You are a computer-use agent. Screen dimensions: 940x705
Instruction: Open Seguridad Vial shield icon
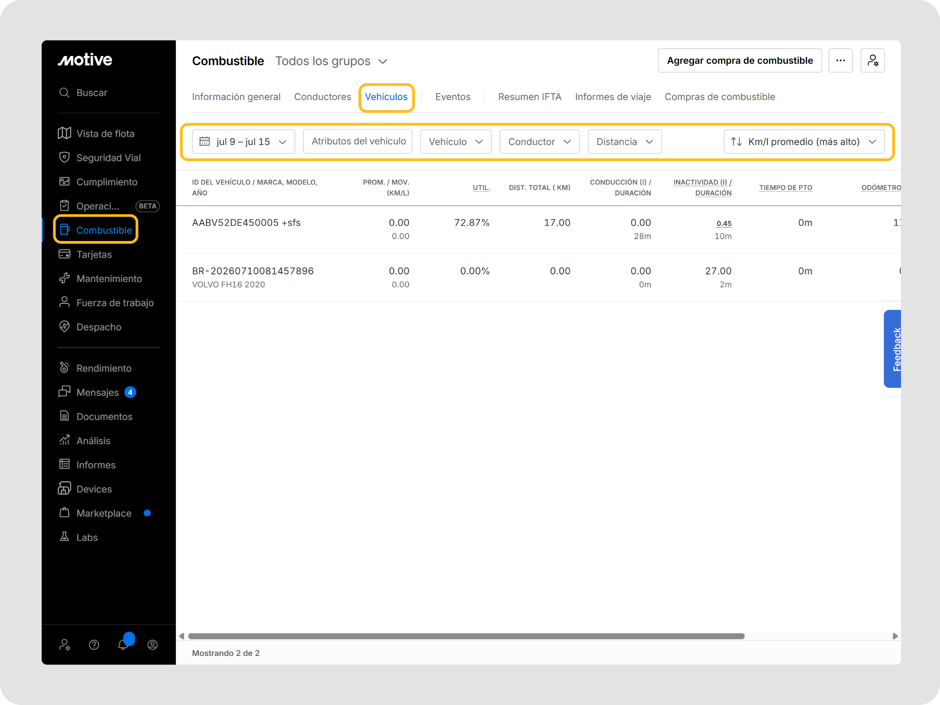(x=64, y=157)
